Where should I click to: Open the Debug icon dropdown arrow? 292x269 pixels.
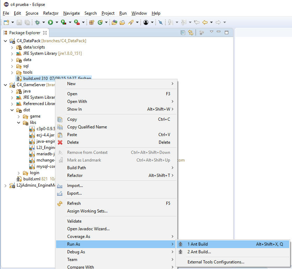click(44, 22)
